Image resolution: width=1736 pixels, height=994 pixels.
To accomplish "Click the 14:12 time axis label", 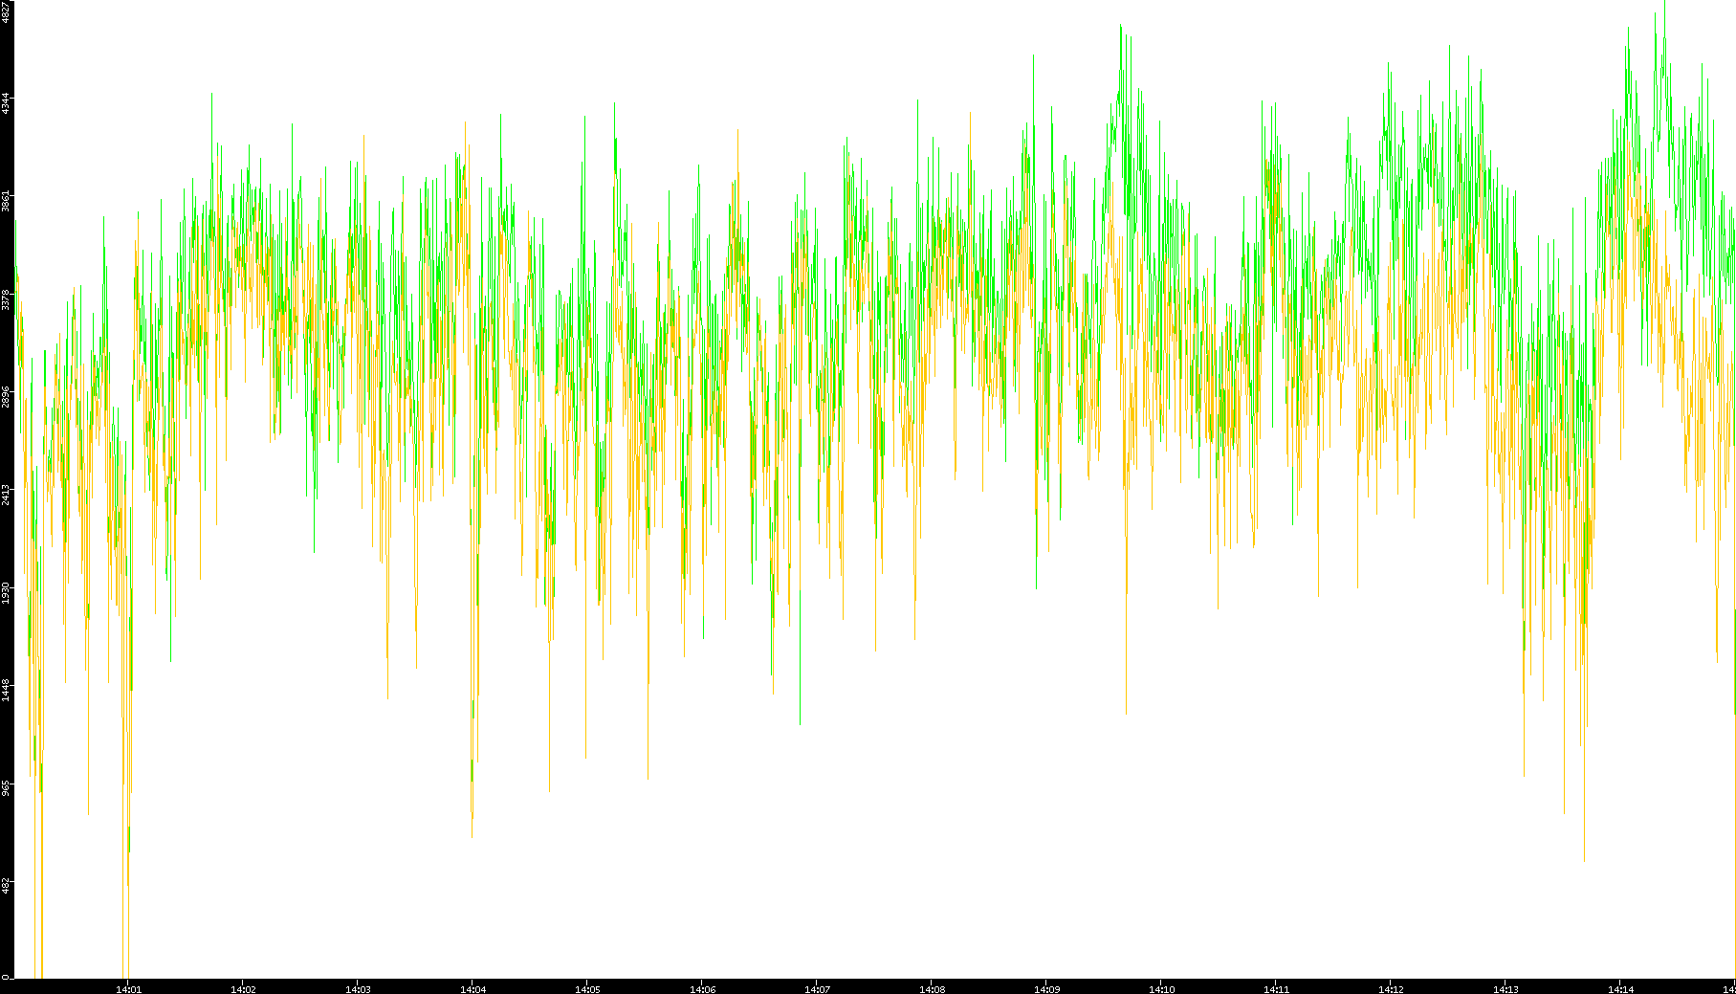I will [1391, 988].
